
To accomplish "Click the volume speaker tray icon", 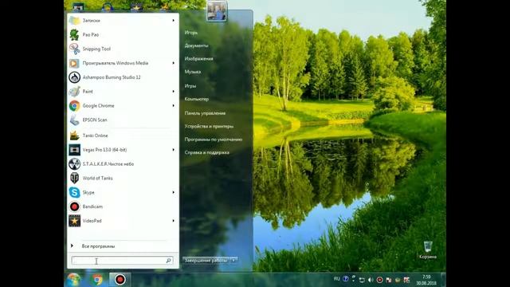I will pos(371,280).
